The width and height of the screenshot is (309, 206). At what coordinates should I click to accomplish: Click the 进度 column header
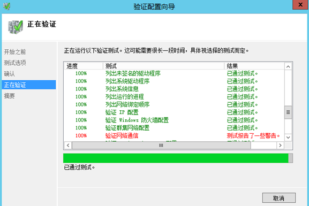click(x=84, y=66)
